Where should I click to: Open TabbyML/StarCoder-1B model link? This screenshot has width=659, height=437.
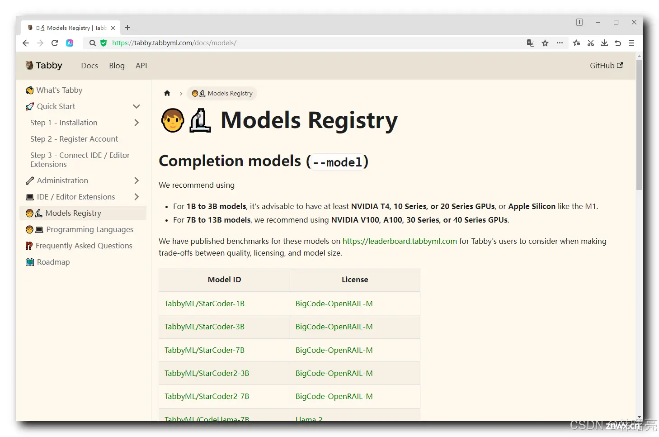click(x=204, y=304)
